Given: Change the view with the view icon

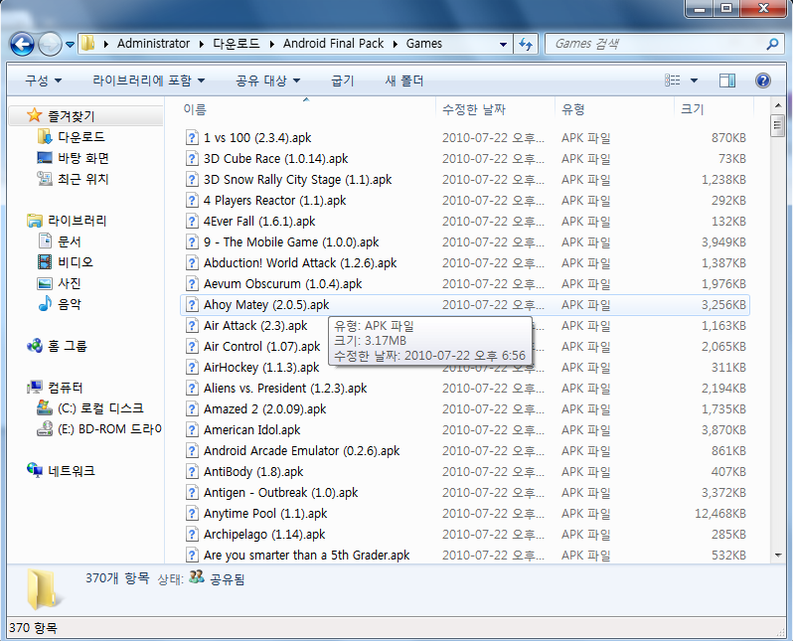Looking at the screenshot, I should [x=672, y=80].
